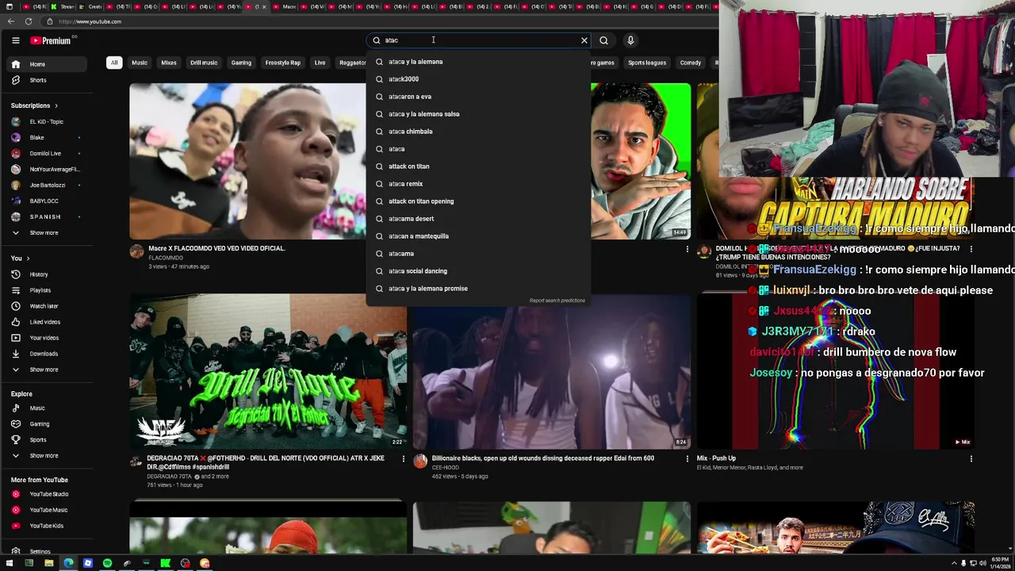
Task: Select suggestion 'atack3000'
Action: (x=478, y=79)
